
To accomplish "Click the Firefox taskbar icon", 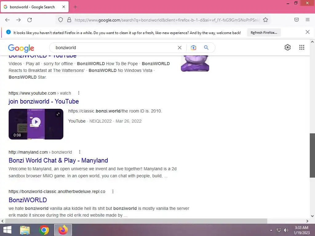I will point(63,230).
